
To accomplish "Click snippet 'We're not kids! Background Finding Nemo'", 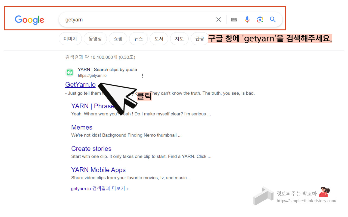I will 126,135.
